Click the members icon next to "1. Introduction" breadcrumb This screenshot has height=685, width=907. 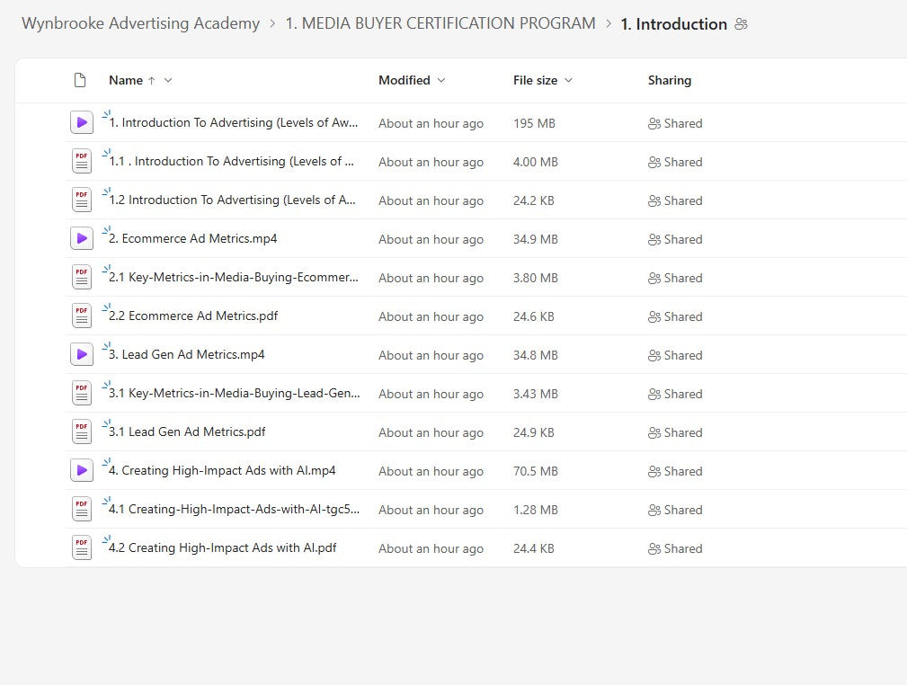(x=742, y=24)
